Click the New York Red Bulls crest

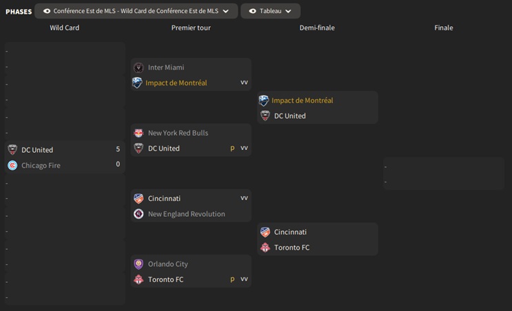[138, 133]
